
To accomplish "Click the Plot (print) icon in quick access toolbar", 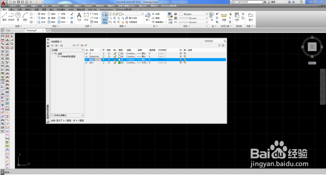I will [26, 2].
